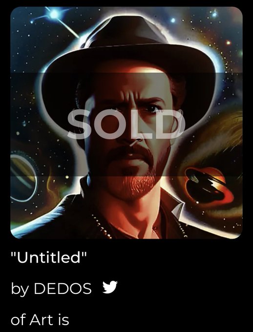Image resolution: width=253 pixels, height=332 pixels.
Task: Select the "of Art is" text line
Action: (x=40, y=320)
